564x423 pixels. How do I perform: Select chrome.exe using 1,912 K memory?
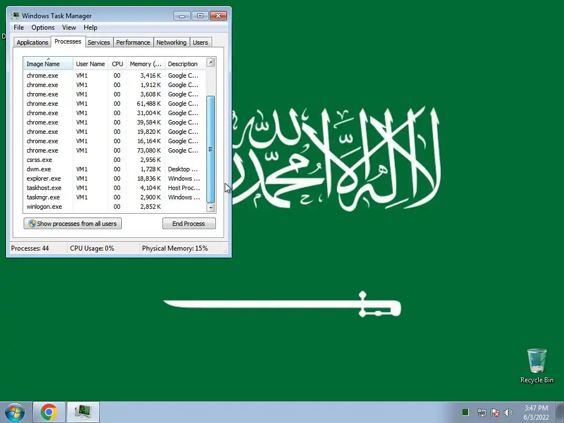[x=115, y=85]
